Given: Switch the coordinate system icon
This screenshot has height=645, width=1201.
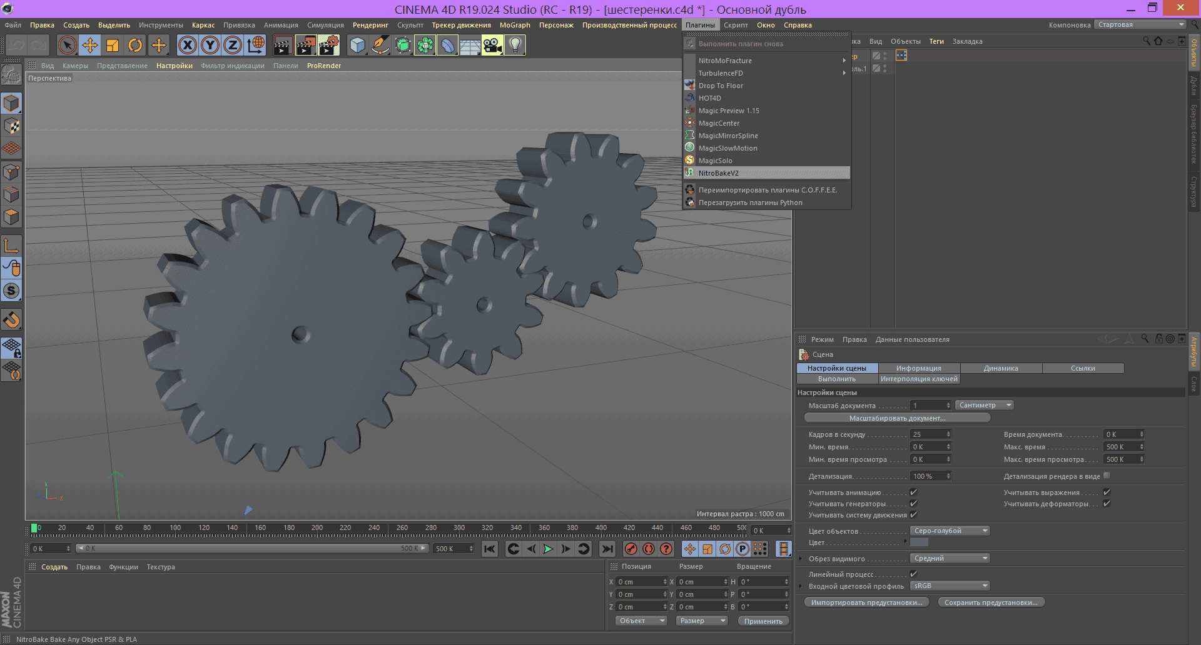Looking at the screenshot, I should (255, 45).
